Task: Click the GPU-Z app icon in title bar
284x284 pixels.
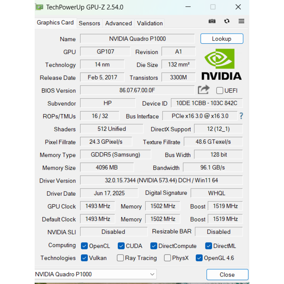Action: (x=39, y=7)
